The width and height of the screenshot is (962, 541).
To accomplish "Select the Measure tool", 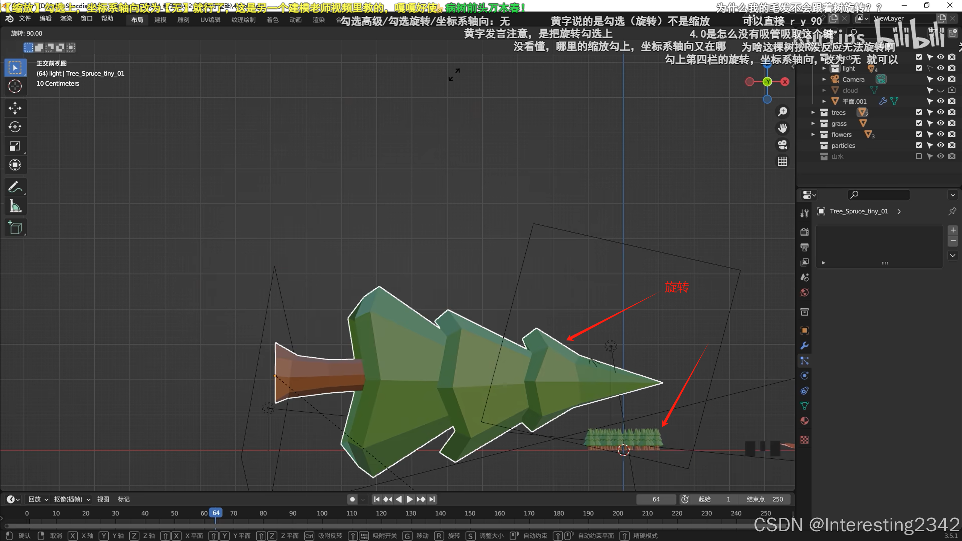I will (15, 206).
